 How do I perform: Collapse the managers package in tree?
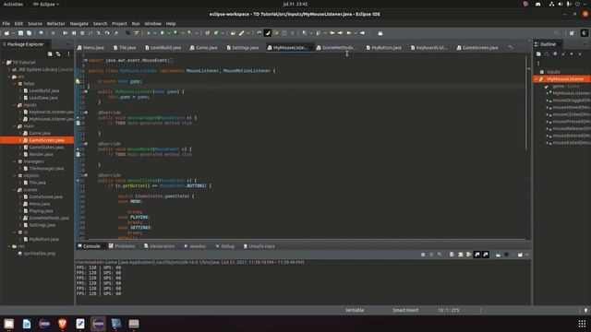point(15,161)
